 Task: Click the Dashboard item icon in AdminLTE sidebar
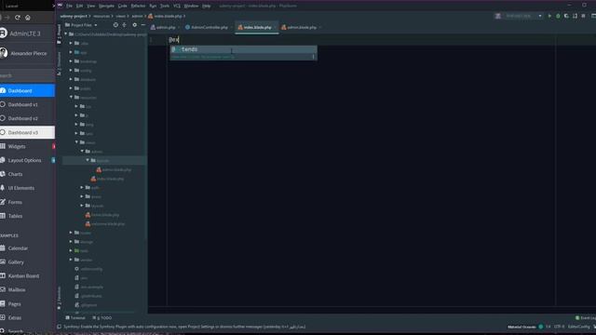pyautogui.click(x=3, y=90)
